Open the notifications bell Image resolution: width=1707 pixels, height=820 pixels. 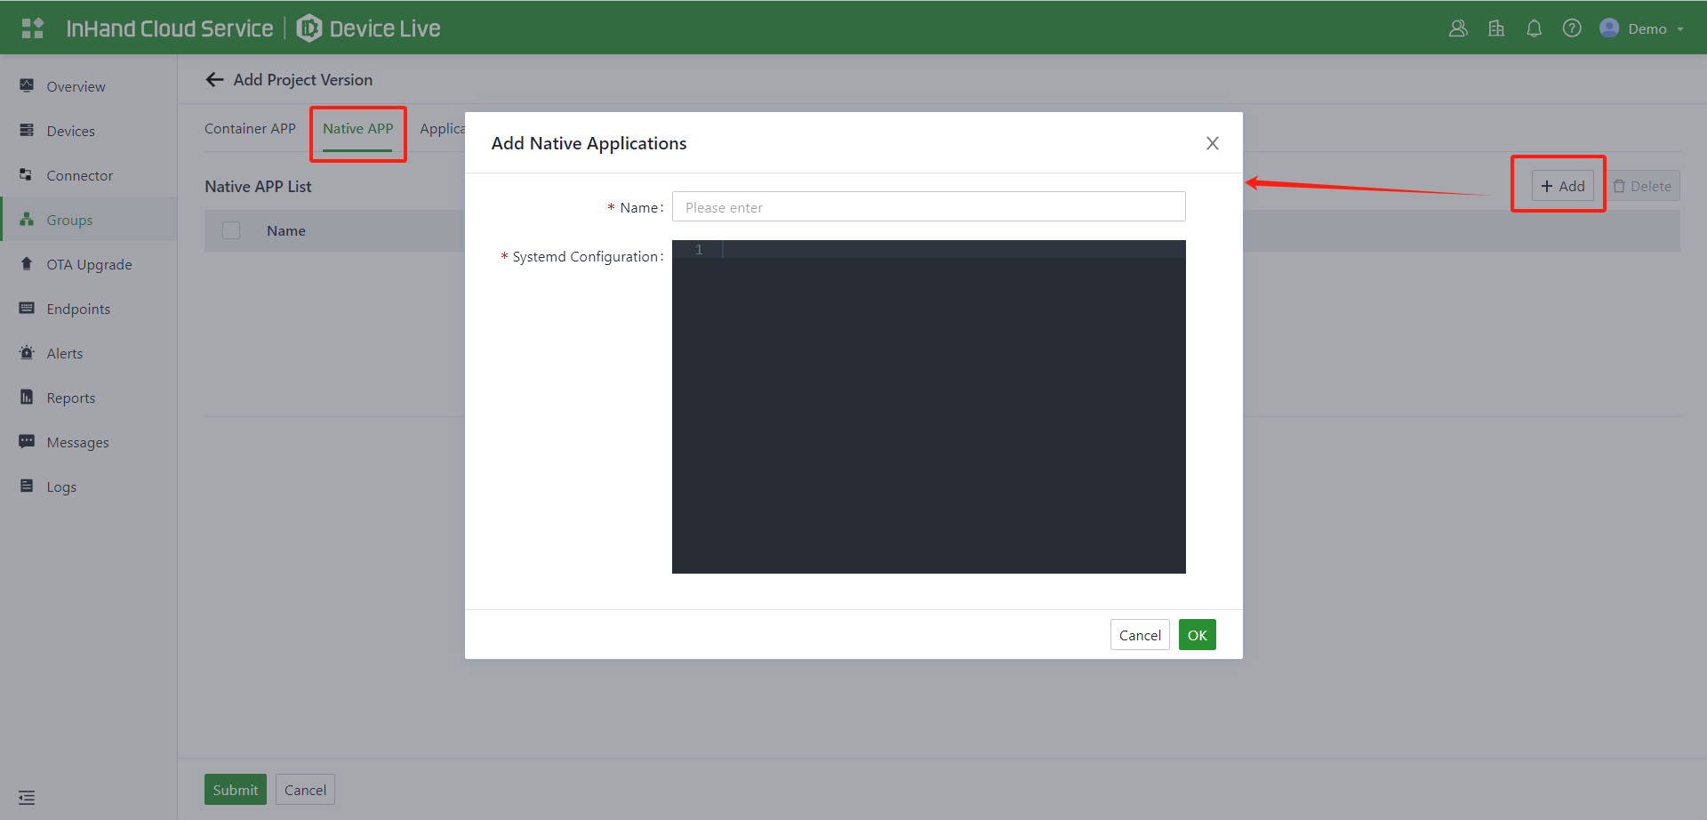point(1534,28)
